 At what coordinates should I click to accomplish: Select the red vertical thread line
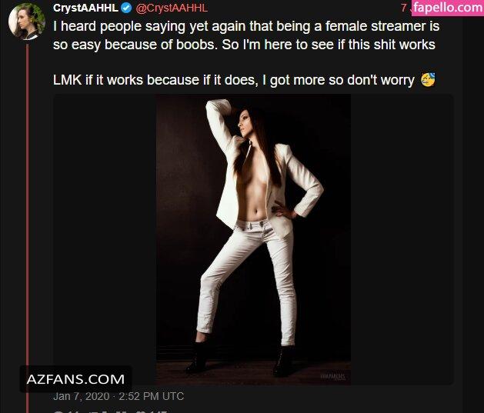click(x=27, y=228)
